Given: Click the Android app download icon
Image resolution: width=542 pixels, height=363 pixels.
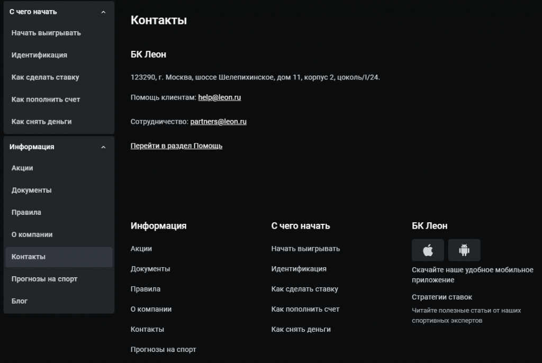Looking at the screenshot, I should (x=464, y=250).
